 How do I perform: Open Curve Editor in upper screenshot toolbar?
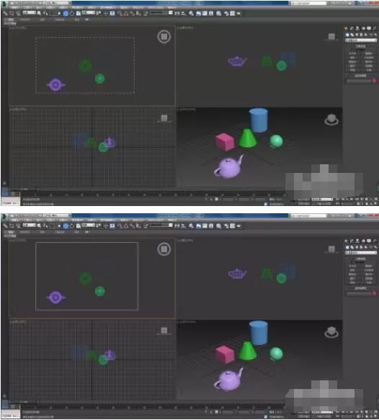tap(205, 14)
